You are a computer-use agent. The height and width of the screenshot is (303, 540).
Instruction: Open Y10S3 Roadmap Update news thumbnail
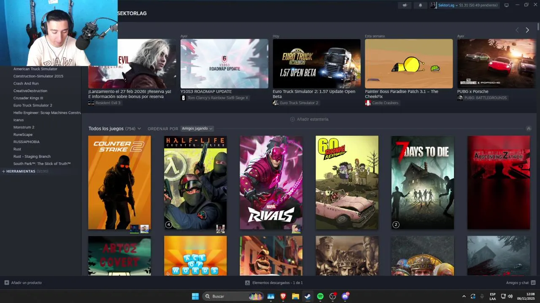tap(224, 64)
